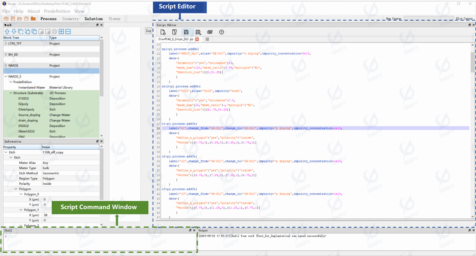Open a script file in Script Editor
The width and height of the screenshot is (476, 256).
tap(175, 32)
